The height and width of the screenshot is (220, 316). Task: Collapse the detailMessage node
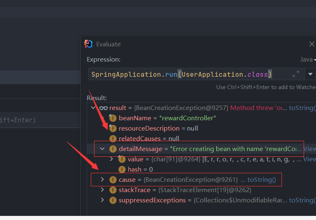coord(102,149)
